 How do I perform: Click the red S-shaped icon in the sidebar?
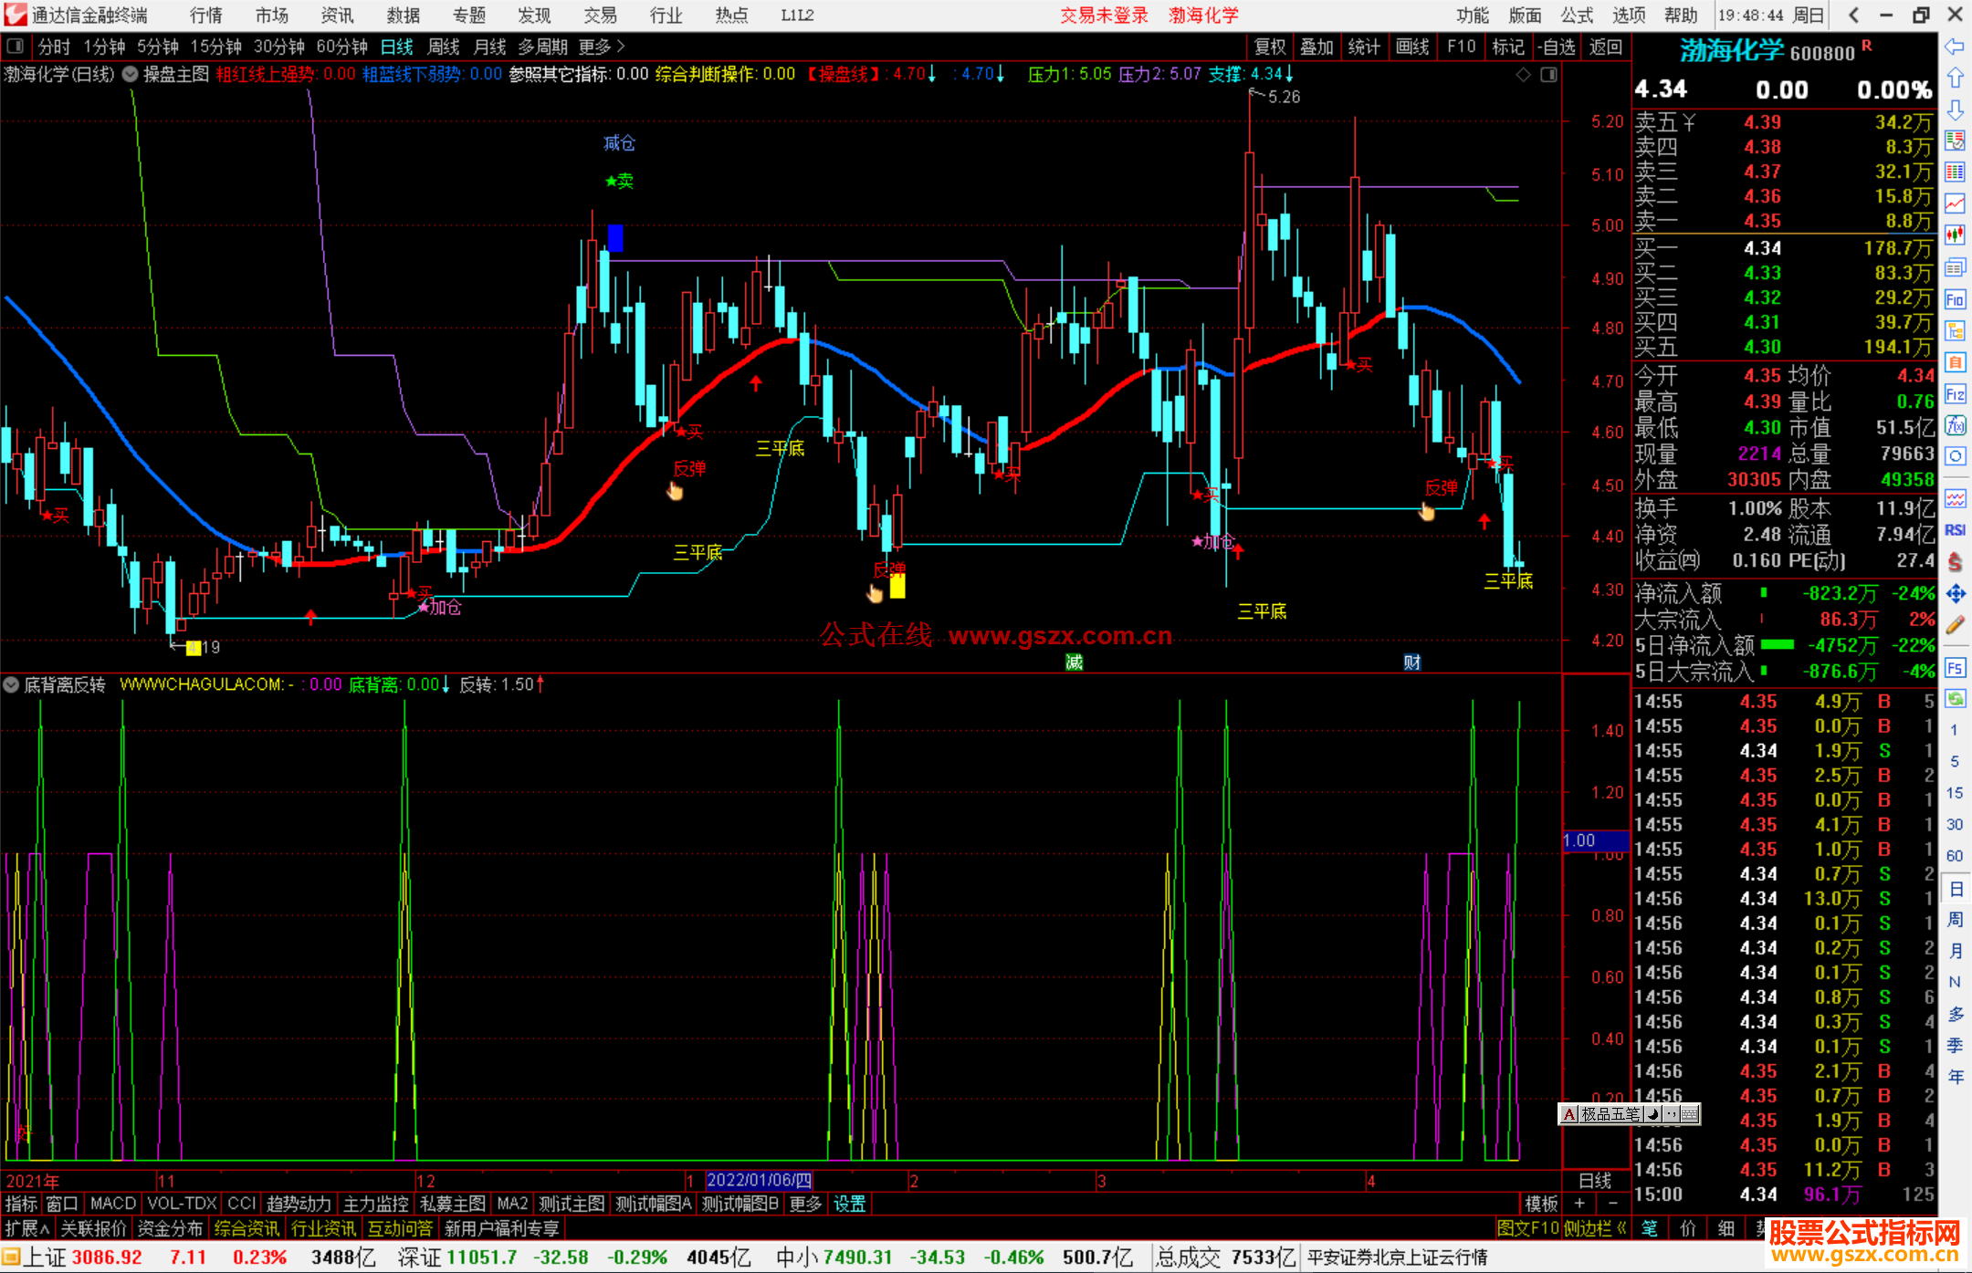(1955, 562)
